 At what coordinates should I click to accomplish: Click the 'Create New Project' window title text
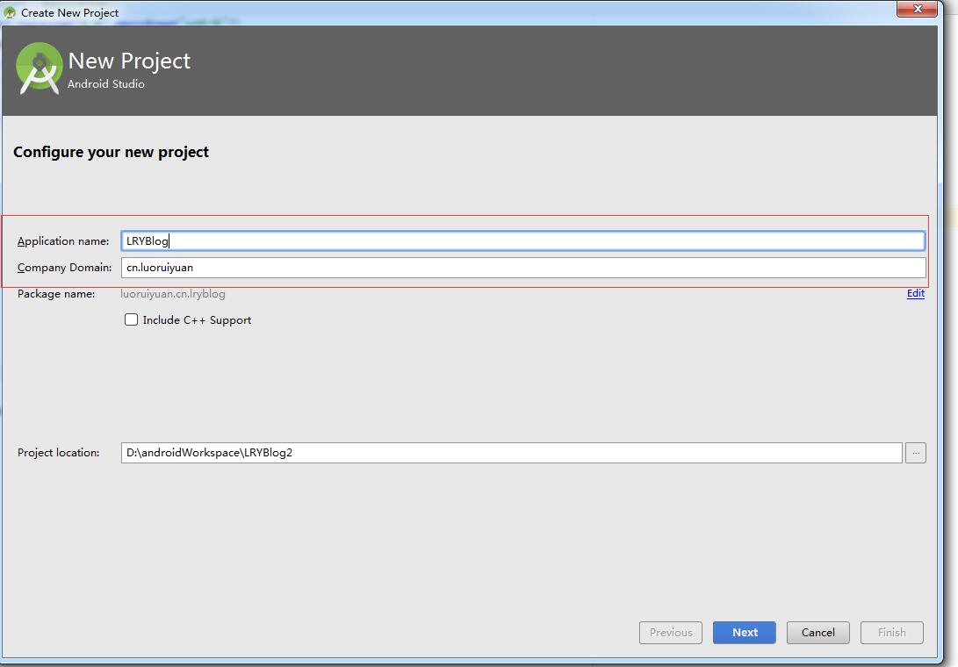[69, 13]
